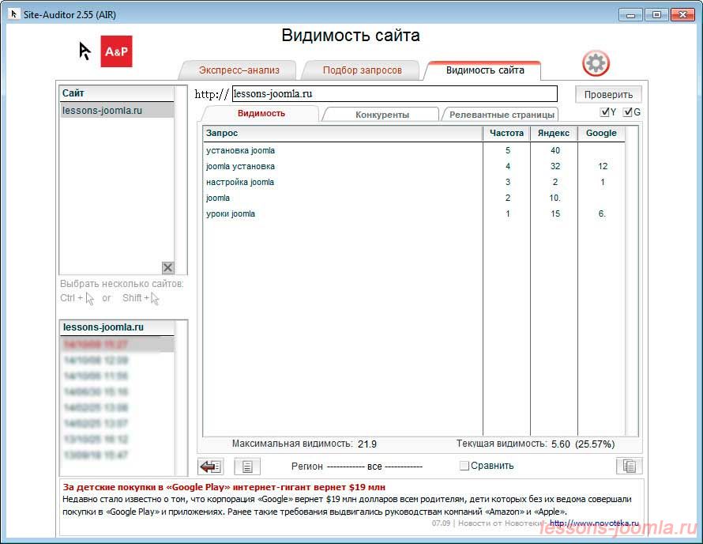Select the настройка joomla query row
703x544 pixels.
tap(414, 182)
